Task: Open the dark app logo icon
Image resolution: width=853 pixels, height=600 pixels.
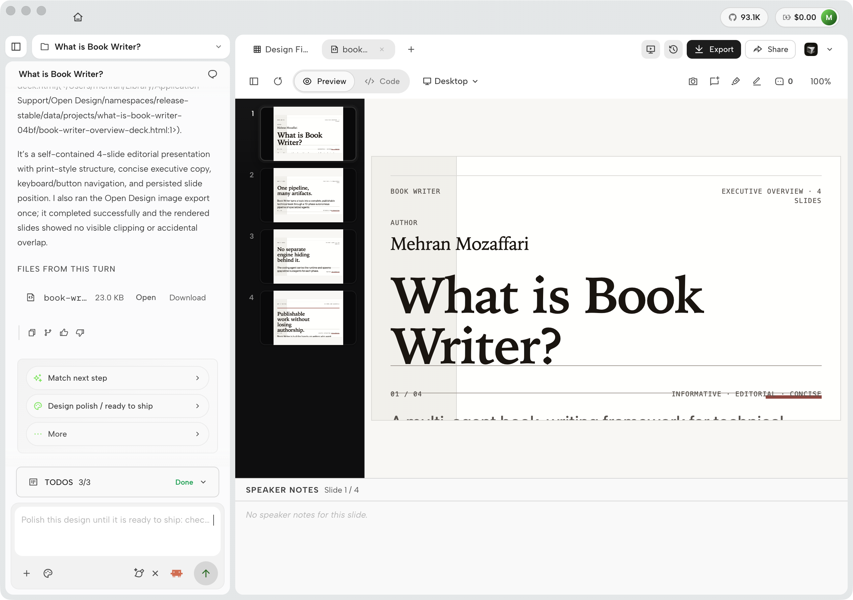Action: [811, 49]
